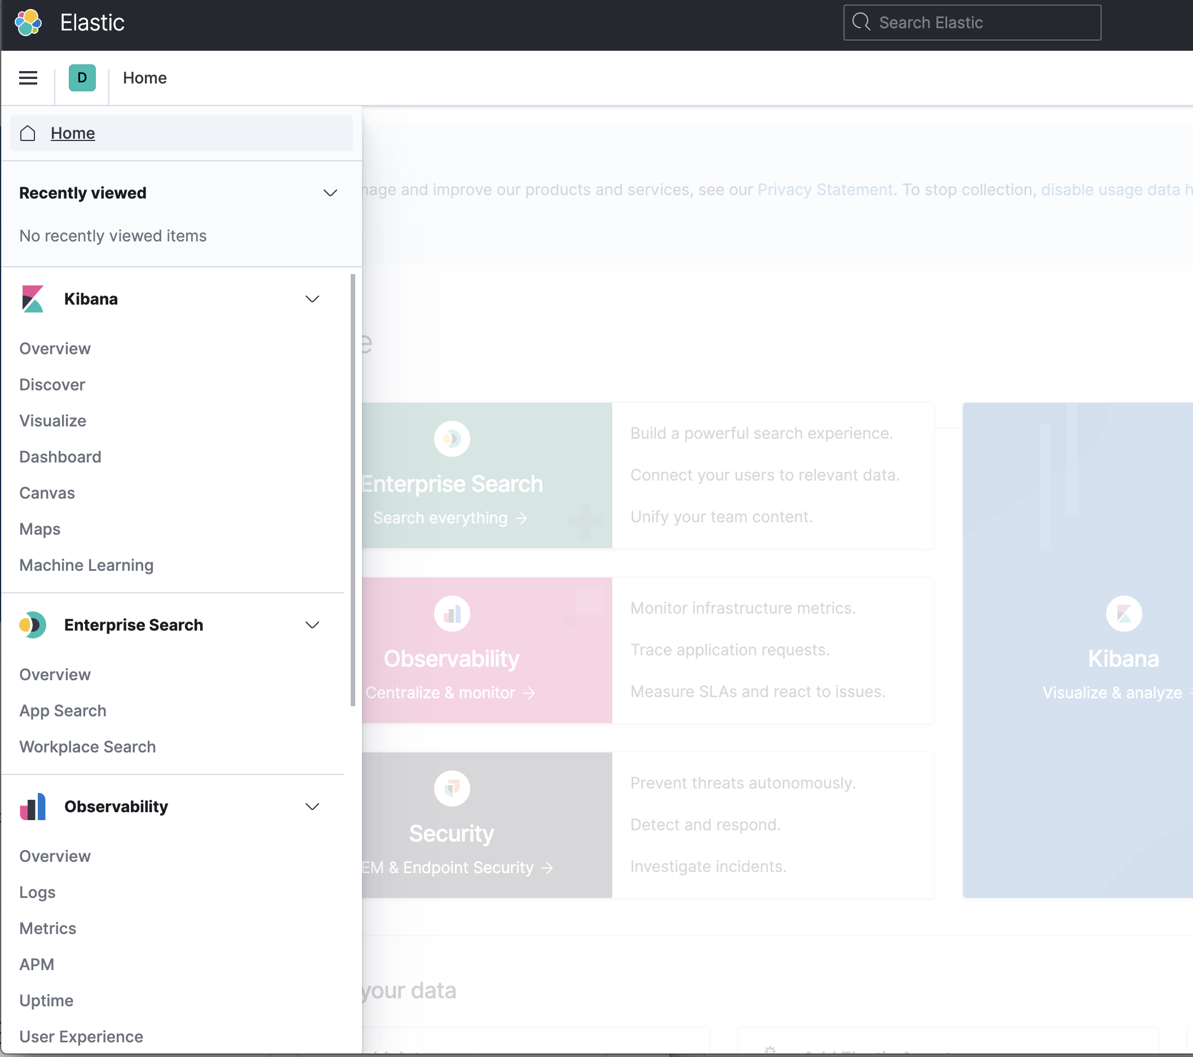Open Workplace Search in sidebar

click(x=87, y=747)
